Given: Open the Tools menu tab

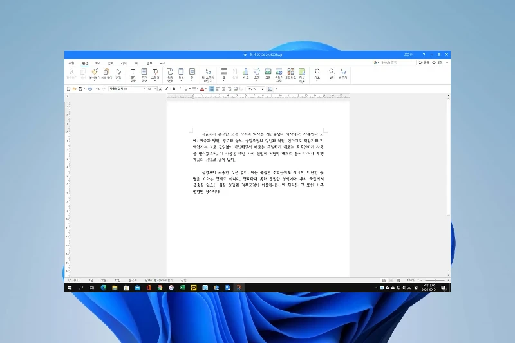Looking at the screenshot, I should (162, 63).
